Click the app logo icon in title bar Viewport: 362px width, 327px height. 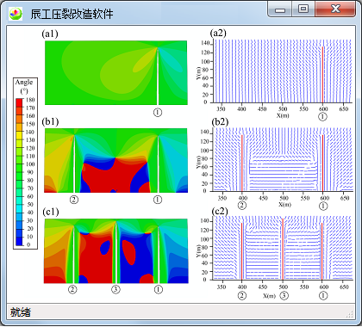click(16, 14)
